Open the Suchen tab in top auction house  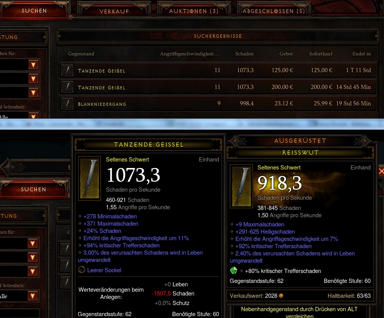click(x=34, y=11)
